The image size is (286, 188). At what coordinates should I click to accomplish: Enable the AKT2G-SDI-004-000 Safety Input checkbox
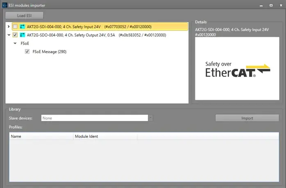pyautogui.click(x=15, y=27)
